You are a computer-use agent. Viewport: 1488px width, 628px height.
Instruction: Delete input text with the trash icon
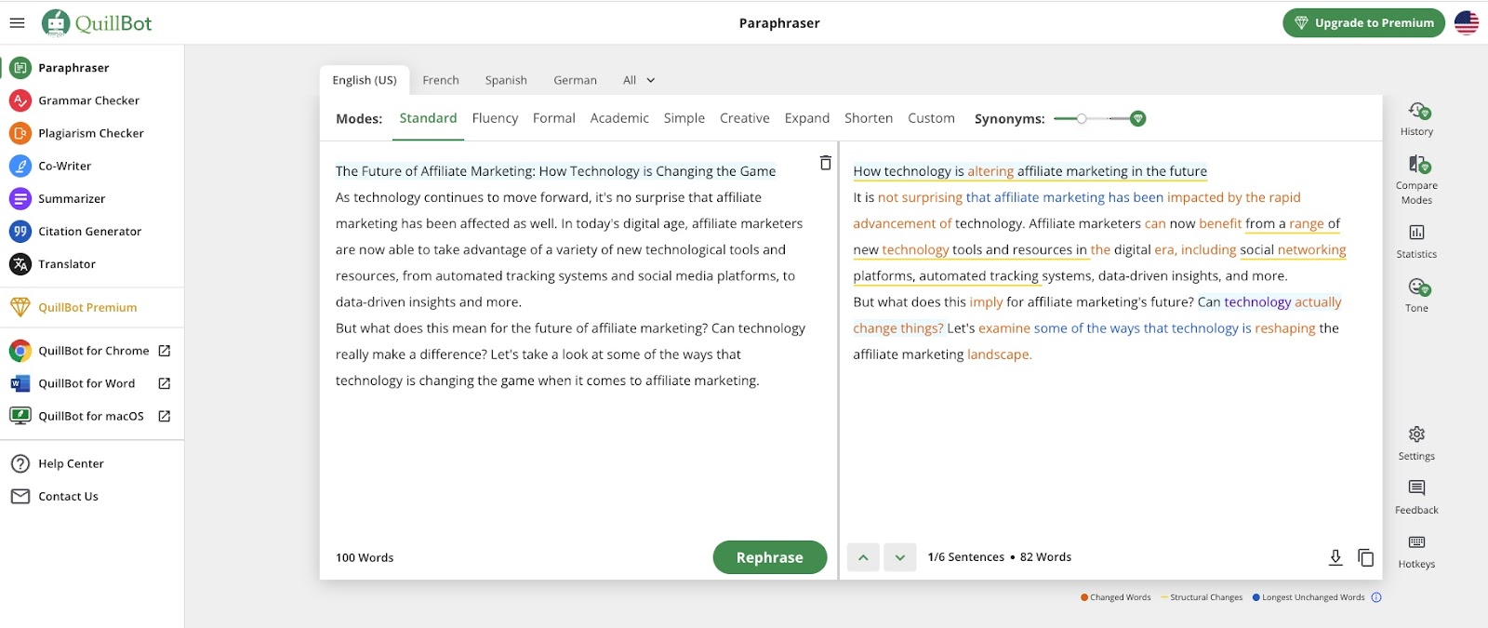(825, 163)
